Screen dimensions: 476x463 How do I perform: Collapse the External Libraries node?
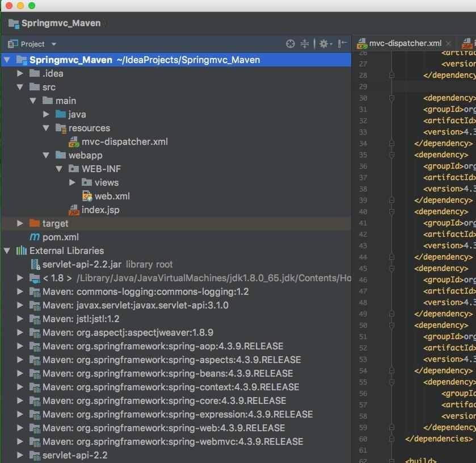(x=7, y=251)
